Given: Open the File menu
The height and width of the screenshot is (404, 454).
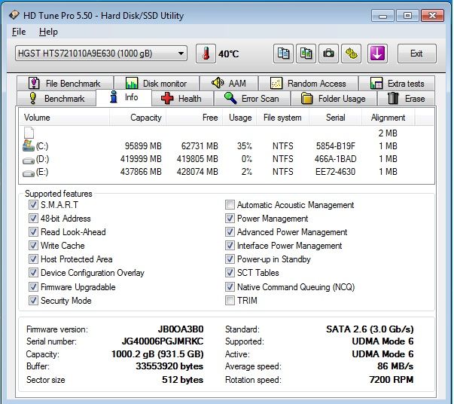Looking at the screenshot, I should coord(19,32).
